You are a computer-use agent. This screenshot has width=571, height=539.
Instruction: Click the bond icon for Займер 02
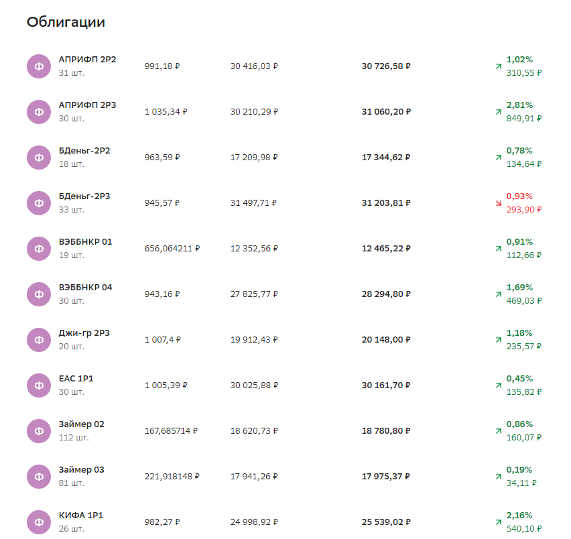click(x=39, y=430)
